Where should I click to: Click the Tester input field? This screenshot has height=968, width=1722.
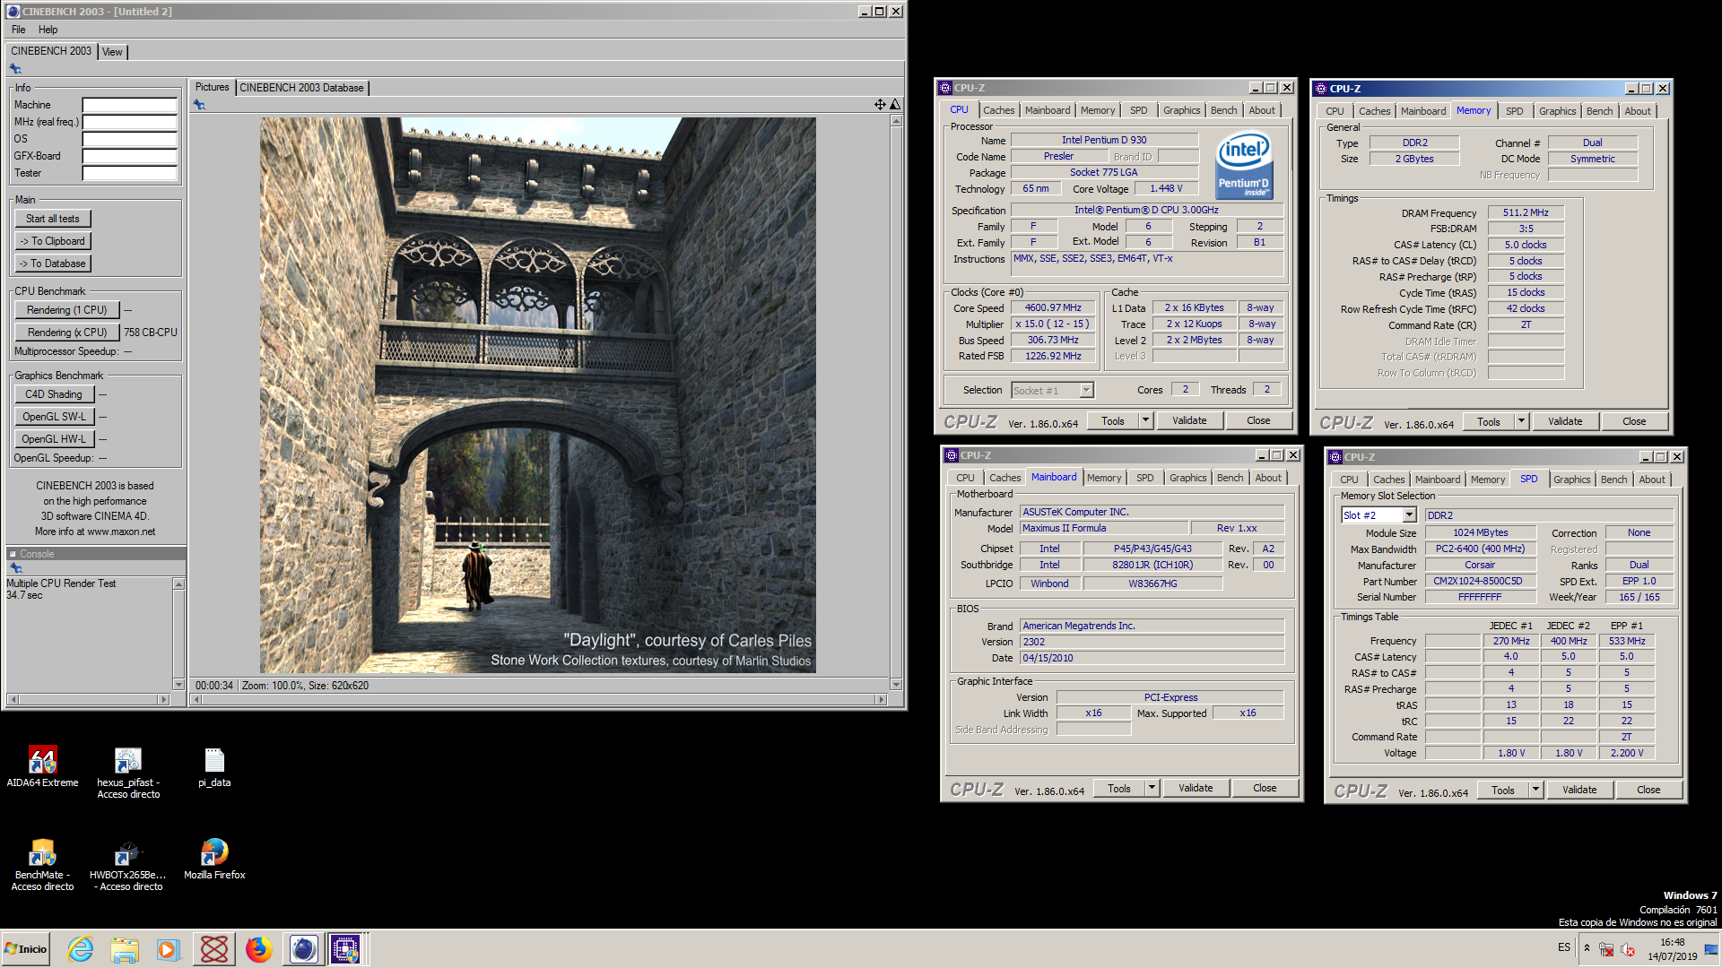(x=129, y=173)
